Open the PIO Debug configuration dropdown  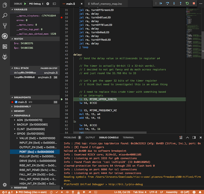pos(36,4)
